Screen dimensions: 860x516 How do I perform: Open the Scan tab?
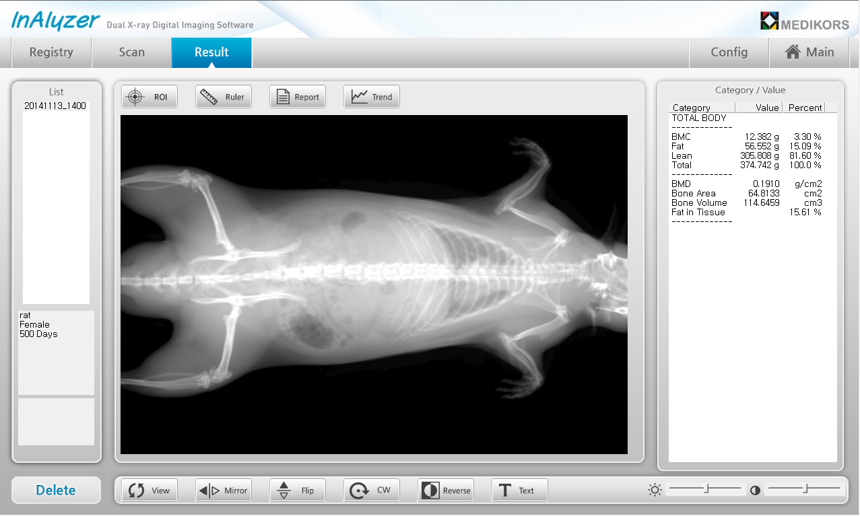[x=132, y=52]
